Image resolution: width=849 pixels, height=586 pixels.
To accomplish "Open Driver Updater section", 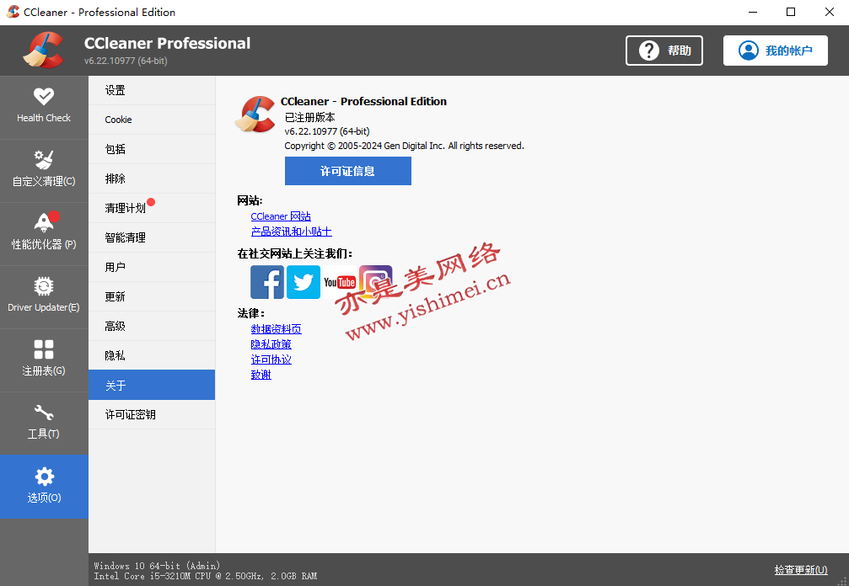I will (44, 296).
